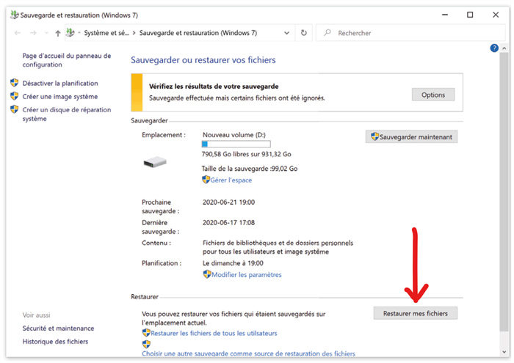Click last backup date '2020-06-17 17:08'
Image resolution: width=514 pixels, height=363 pixels.
click(x=228, y=223)
